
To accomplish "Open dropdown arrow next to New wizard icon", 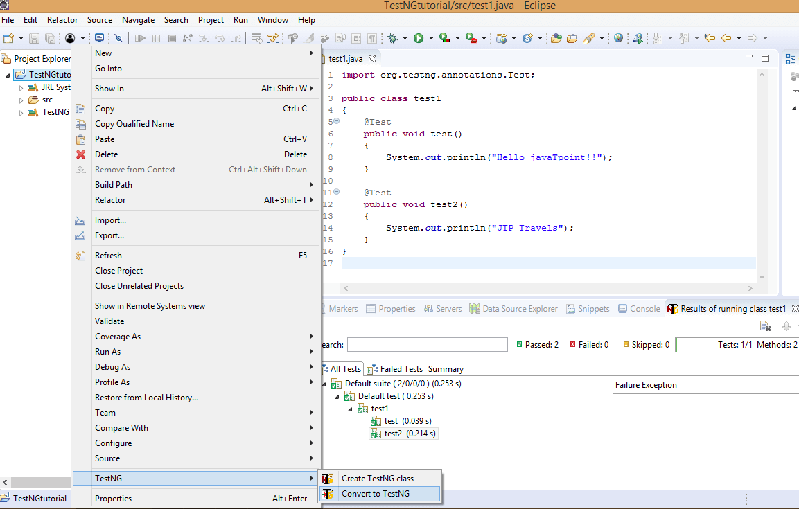I will pyautogui.click(x=21, y=38).
